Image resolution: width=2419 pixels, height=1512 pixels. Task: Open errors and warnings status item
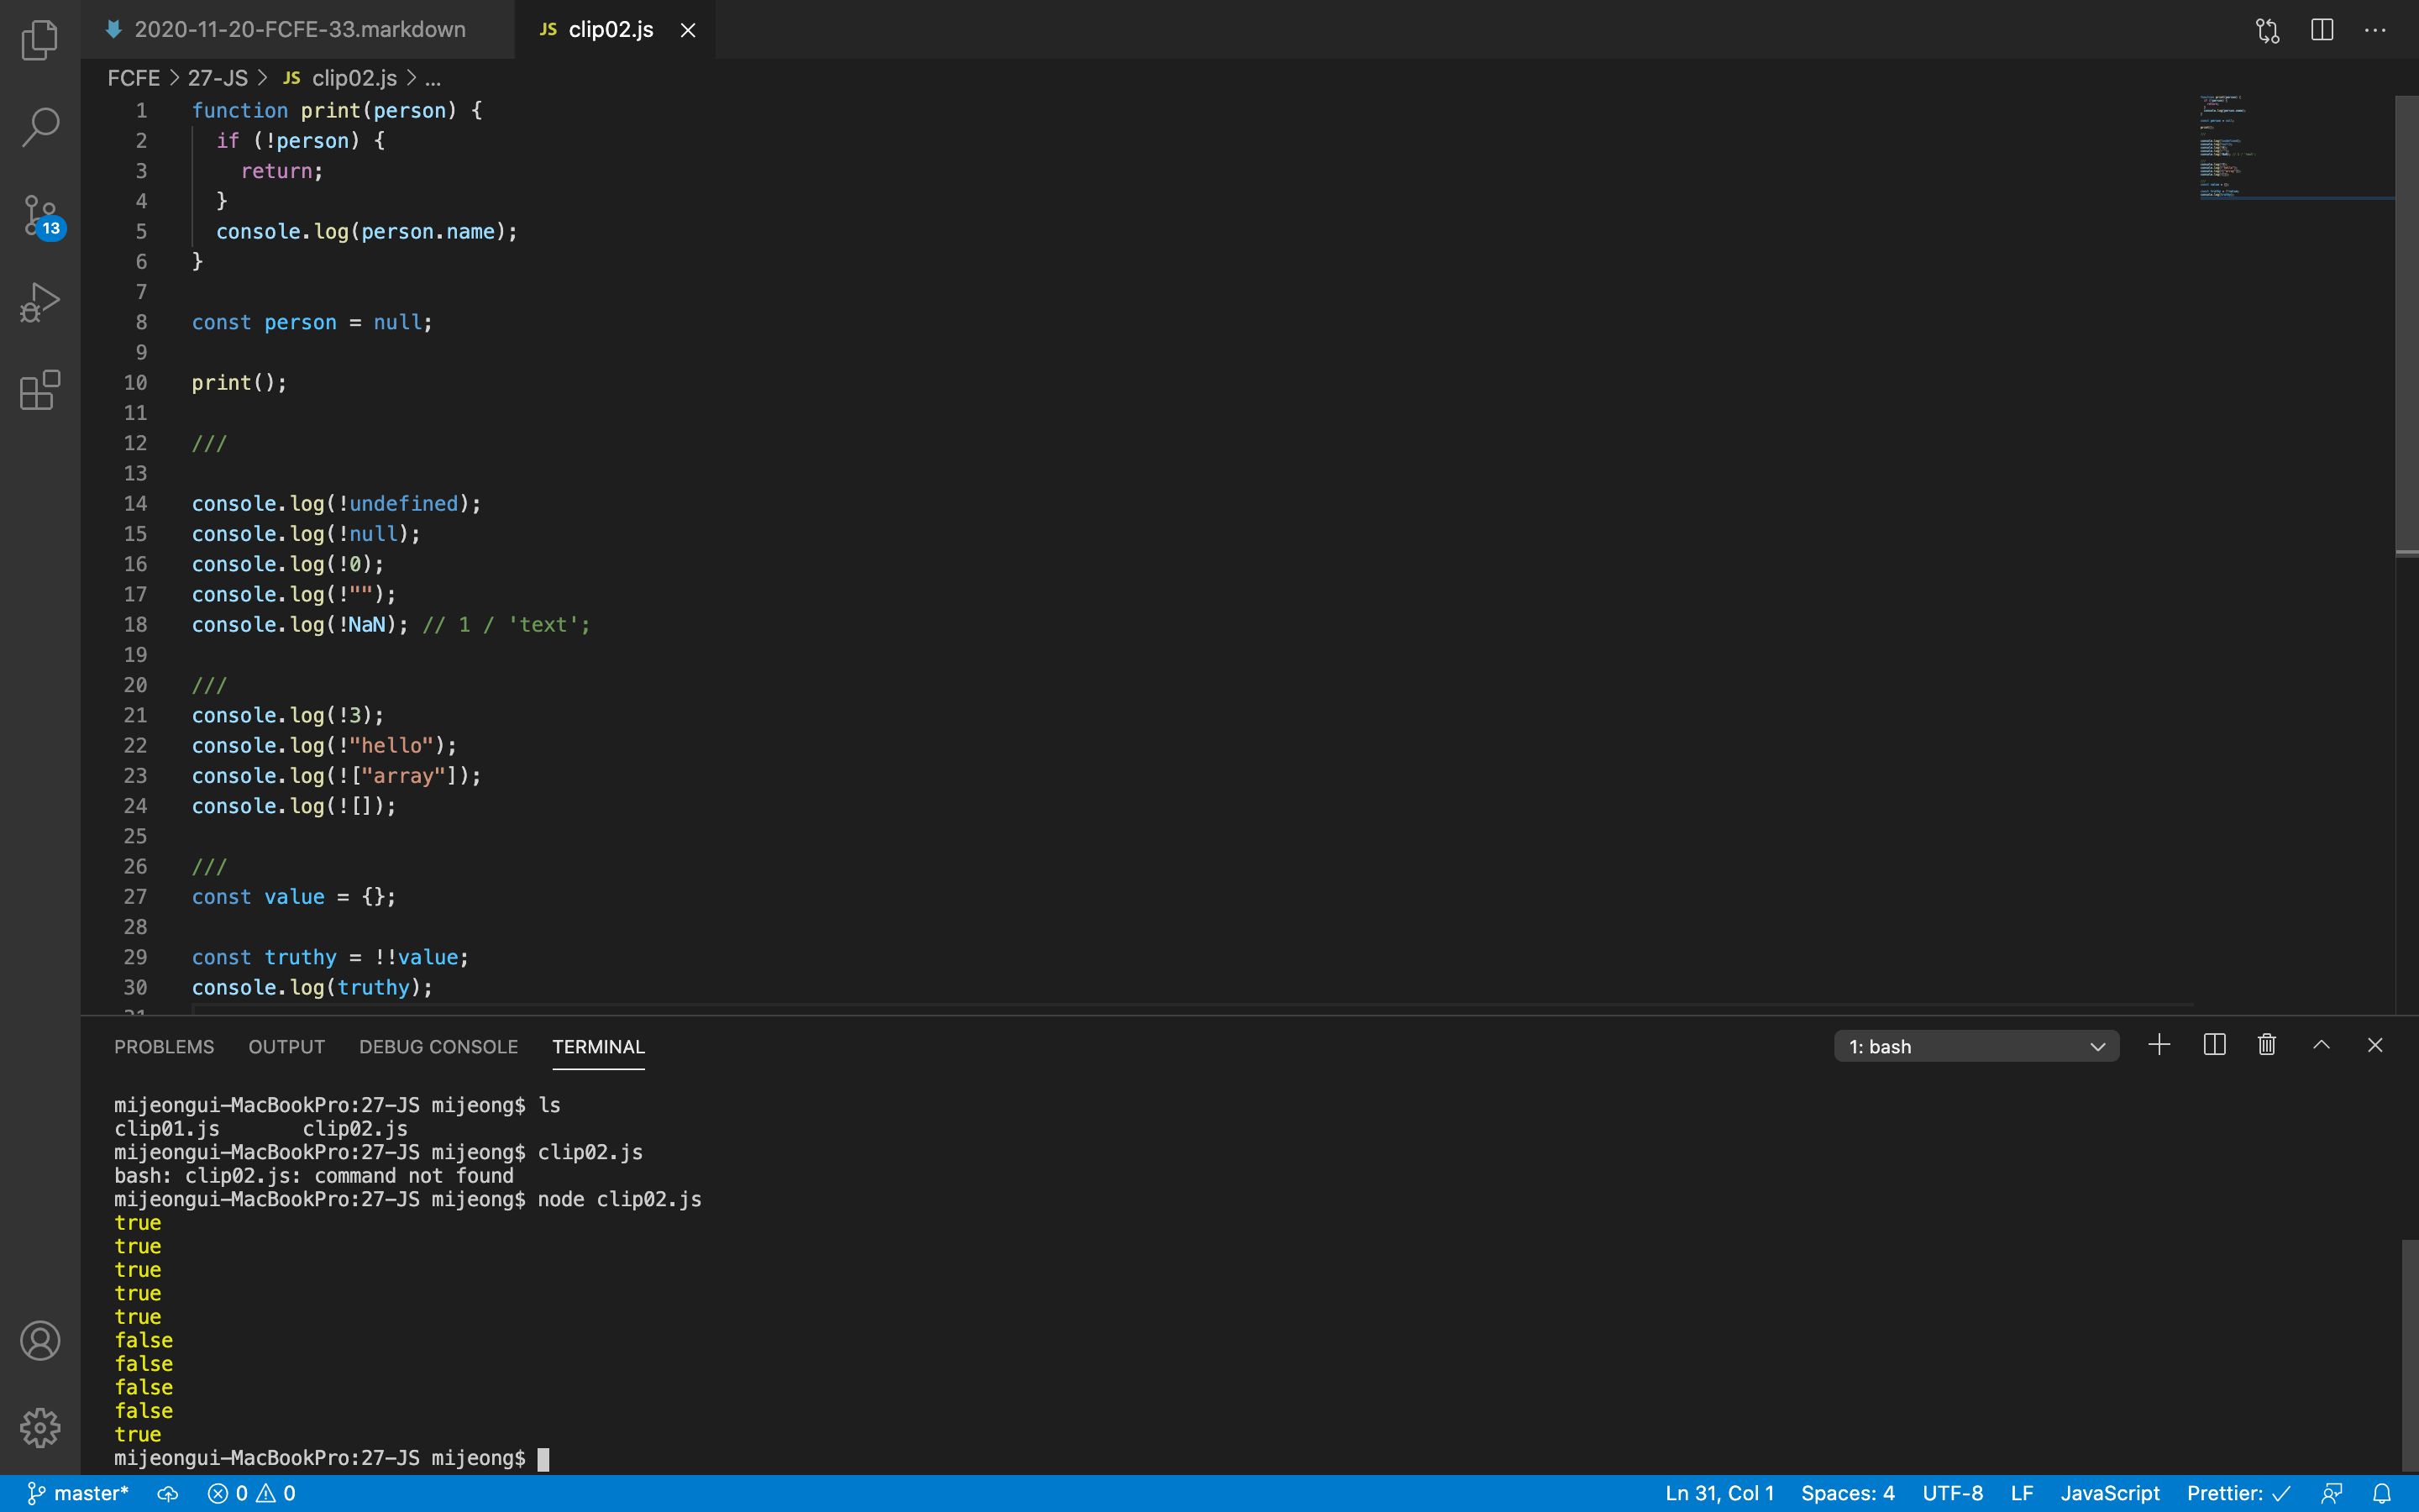[252, 1493]
